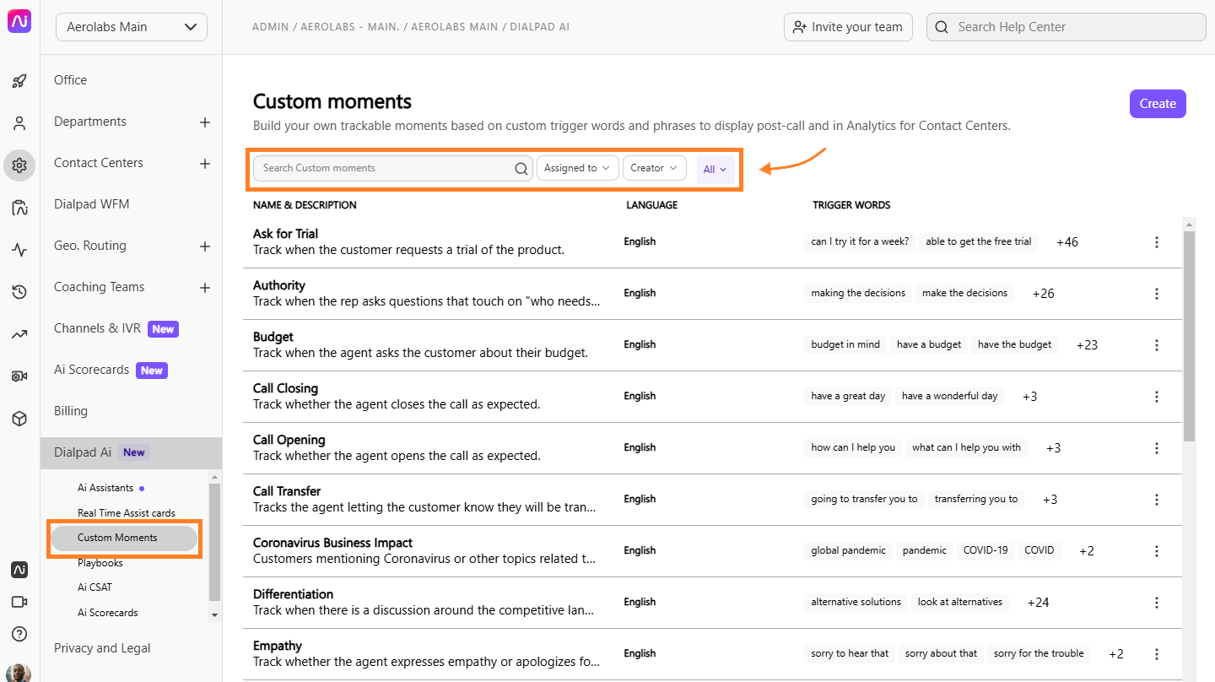
Task: Open the video camera icon in sidebar
Action: [19, 602]
